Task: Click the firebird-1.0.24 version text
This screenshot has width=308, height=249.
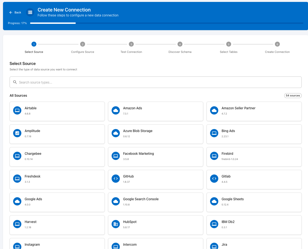Action: pyautogui.click(x=229, y=159)
